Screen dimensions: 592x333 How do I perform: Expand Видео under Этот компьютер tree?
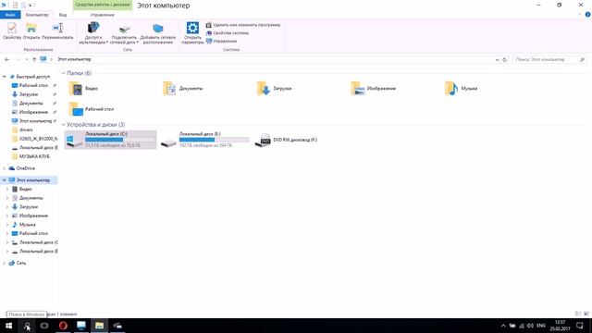[7, 189]
